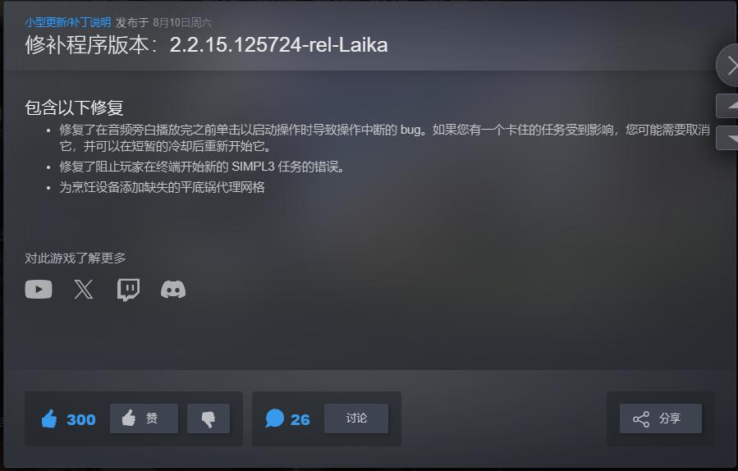Like the post with 赞 button
738x471 pixels.
(144, 418)
